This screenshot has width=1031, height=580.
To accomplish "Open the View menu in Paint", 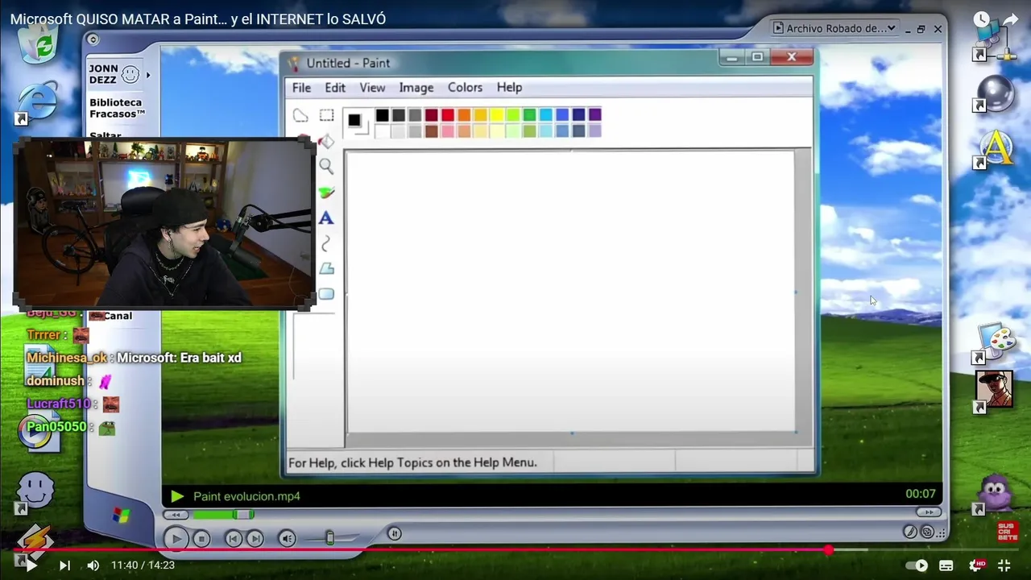I will [372, 87].
